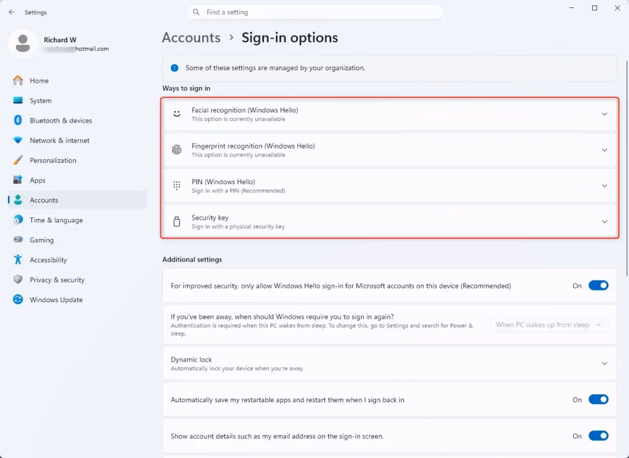This screenshot has height=458, width=629.
Task: Click the search magnifier icon
Action: 196,12
